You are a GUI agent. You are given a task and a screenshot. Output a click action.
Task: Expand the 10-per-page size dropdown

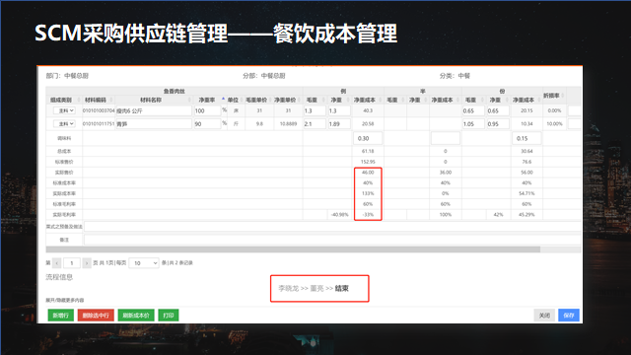(144, 263)
